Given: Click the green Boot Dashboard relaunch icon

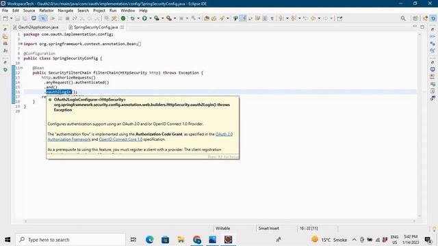Looking at the screenshot, I should pyautogui.click(x=123, y=18).
